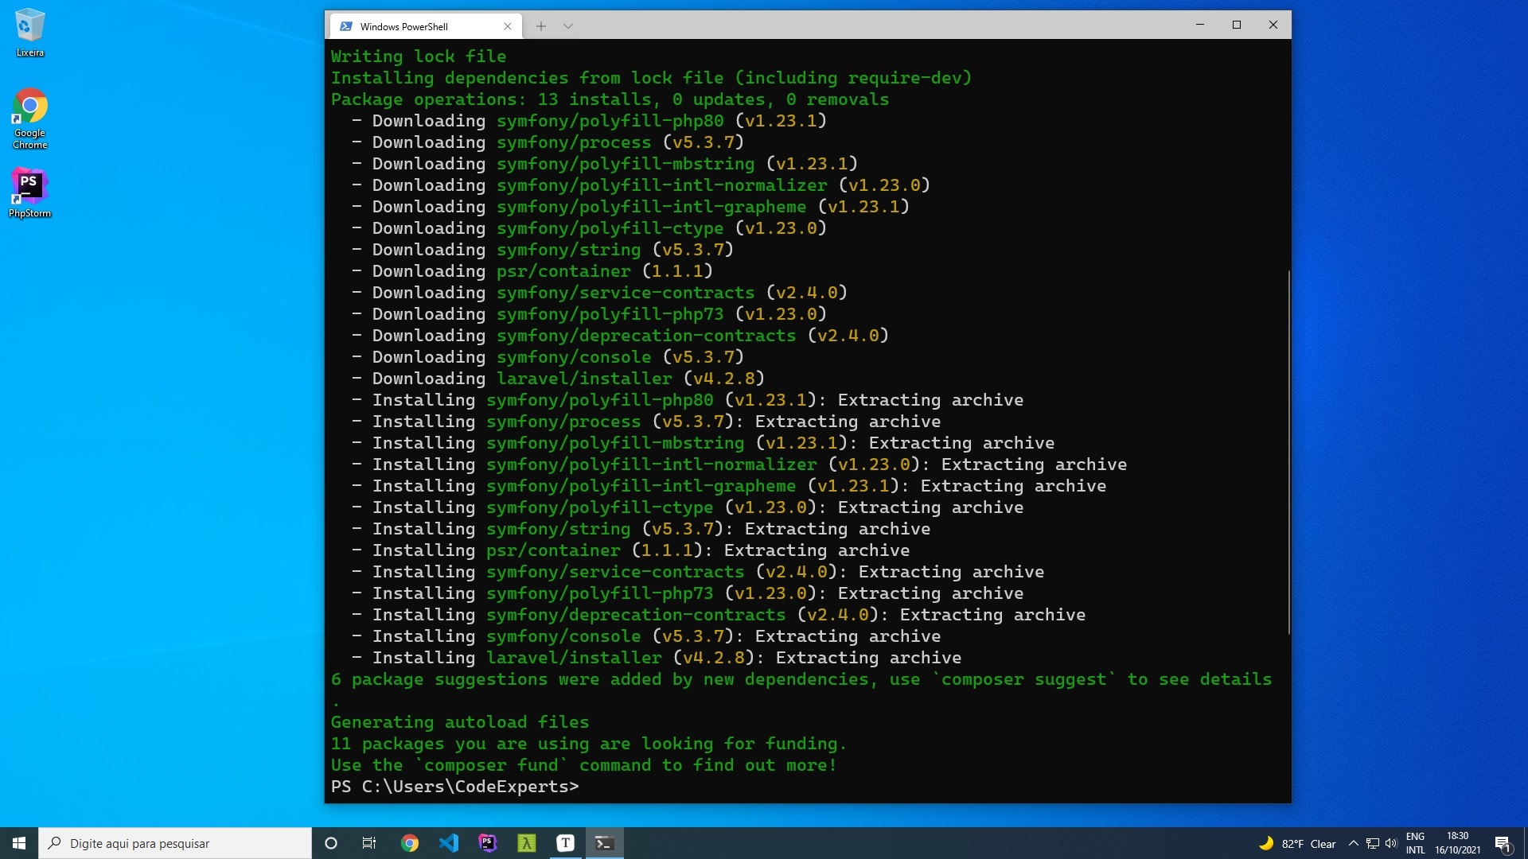Open the notification center icon
Viewport: 1528px width, 859px height.
[x=1503, y=843]
